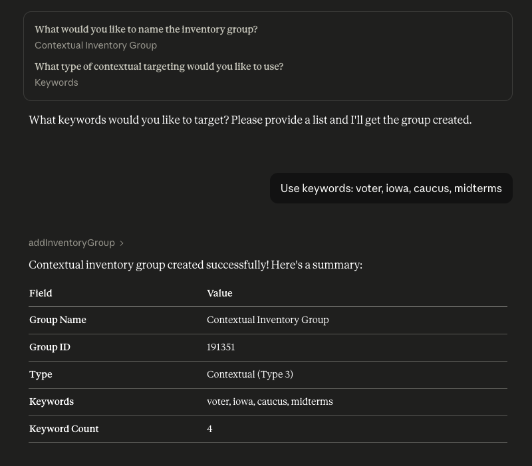
Task: Click the question 'What type of contextual targeting would you like to use?'
Action: pyautogui.click(x=159, y=66)
